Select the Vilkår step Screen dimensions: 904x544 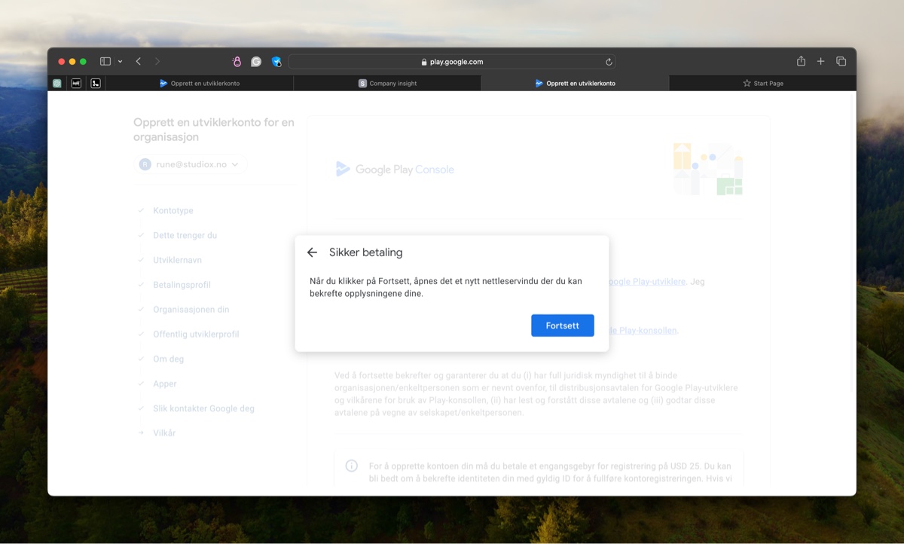(163, 433)
